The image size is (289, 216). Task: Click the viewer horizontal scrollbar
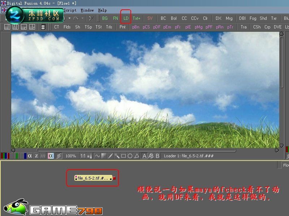(137, 150)
